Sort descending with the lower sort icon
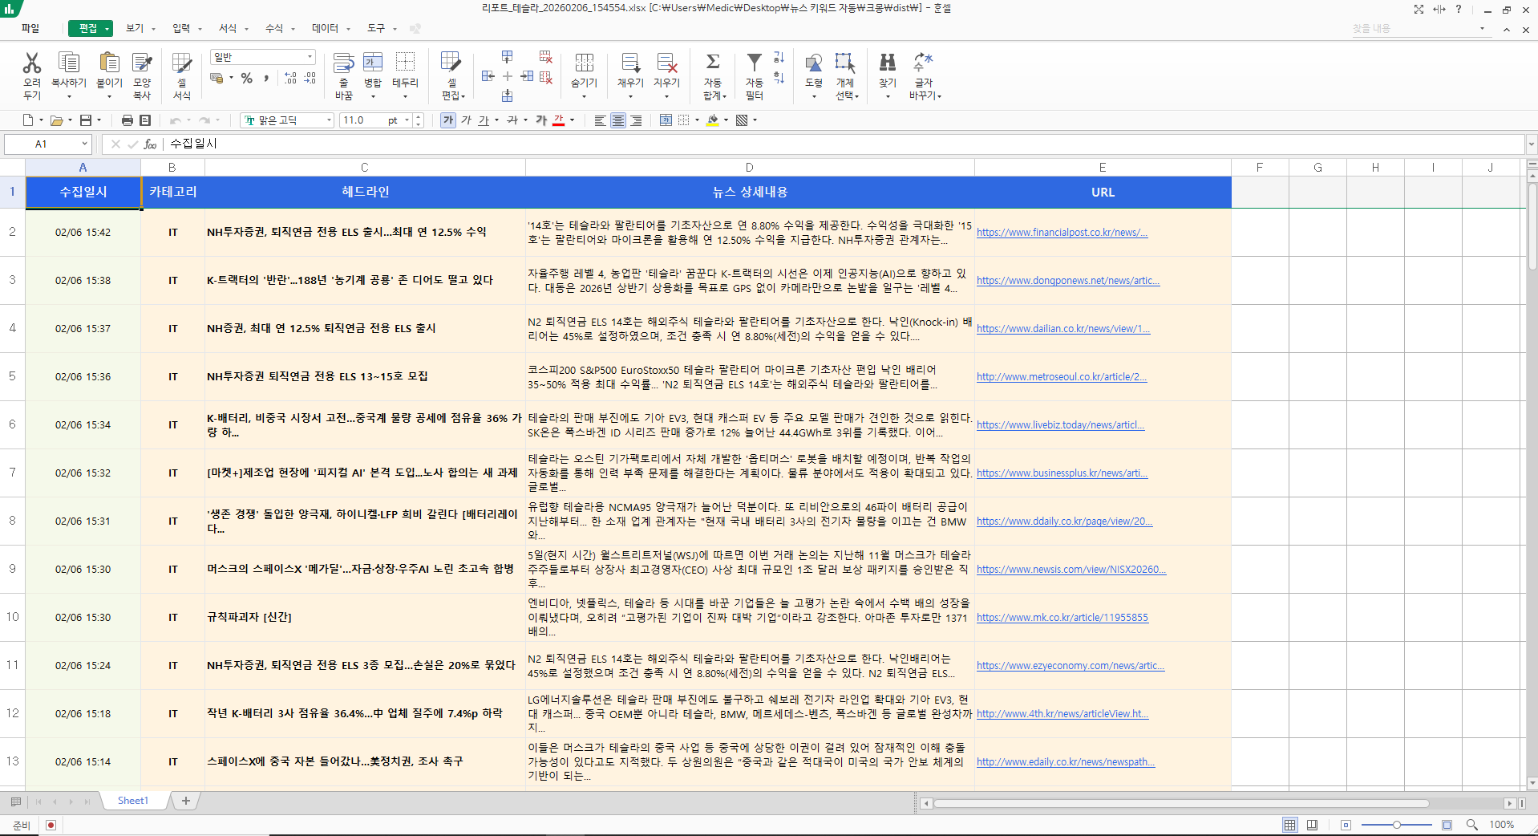Screen dimensions: 1538x836 [x=779, y=78]
